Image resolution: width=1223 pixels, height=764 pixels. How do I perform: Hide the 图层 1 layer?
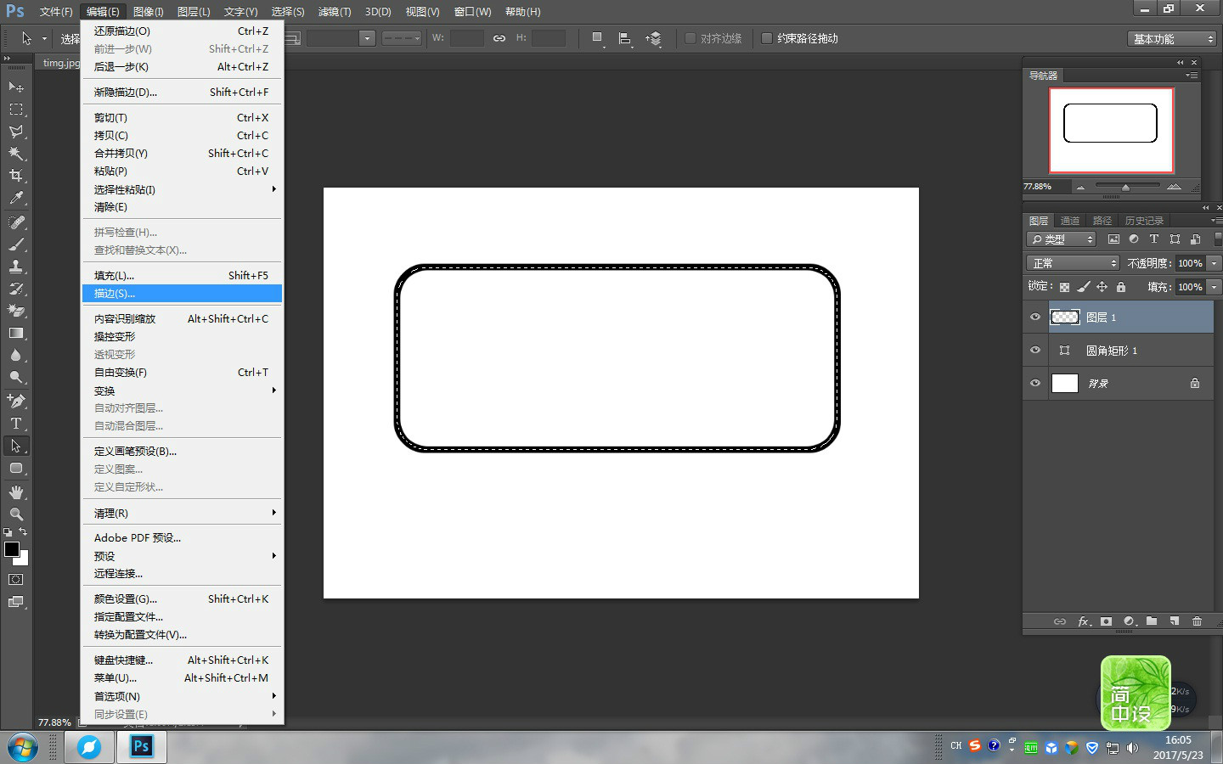coord(1035,317)
